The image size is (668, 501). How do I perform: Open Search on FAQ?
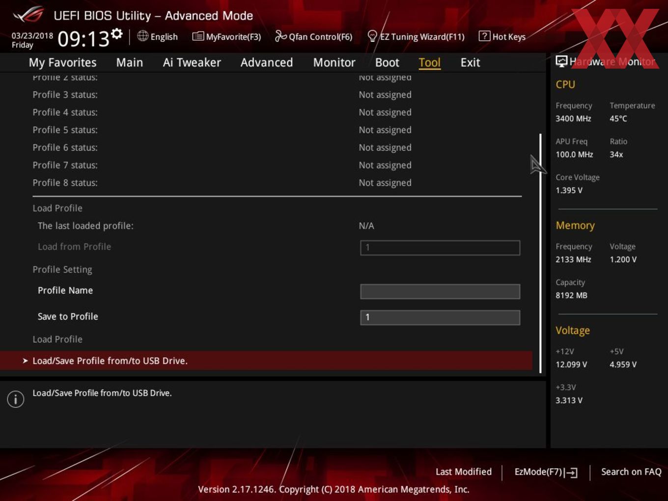(631, 472)
